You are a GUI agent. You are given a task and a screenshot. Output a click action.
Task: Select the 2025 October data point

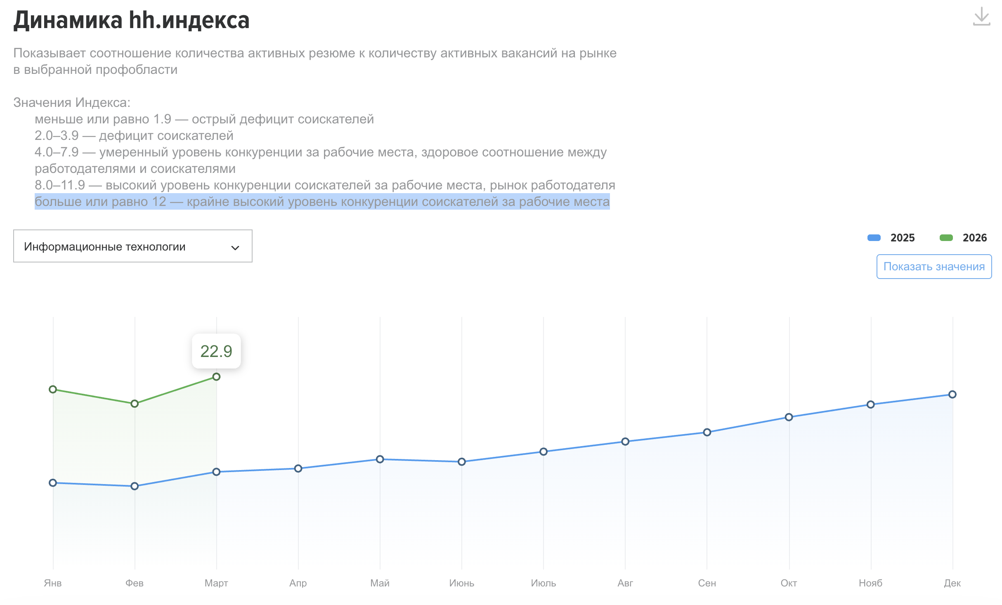pyautogui.click(x=789, y=417)
